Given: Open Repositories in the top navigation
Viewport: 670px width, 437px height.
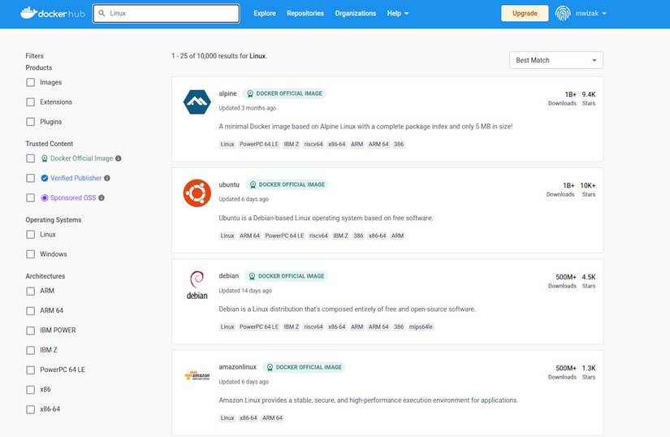Looking at the screenshot, I should pos(305,13).
